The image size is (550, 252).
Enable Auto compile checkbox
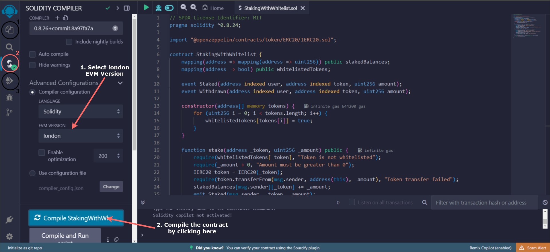[x=33, y=54]
